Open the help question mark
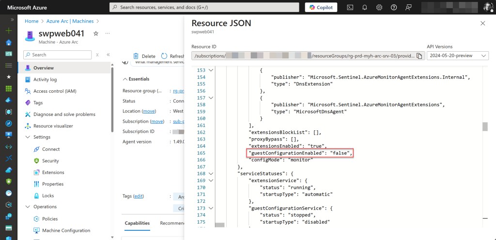 [394, 7]
